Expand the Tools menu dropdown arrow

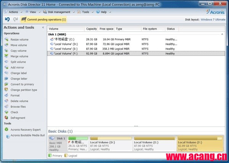92,12
